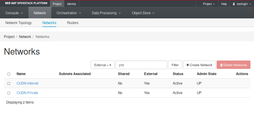This screenshot has height=119, width=254.
Task: Switch to the Network Topology tab
Action: 18,23
